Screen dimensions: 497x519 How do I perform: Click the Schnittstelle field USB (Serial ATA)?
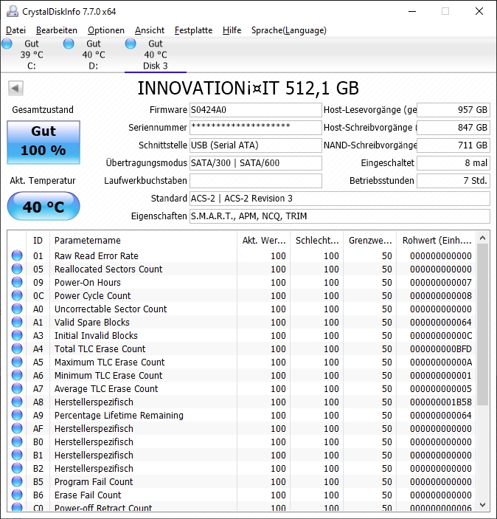[255, 145]
